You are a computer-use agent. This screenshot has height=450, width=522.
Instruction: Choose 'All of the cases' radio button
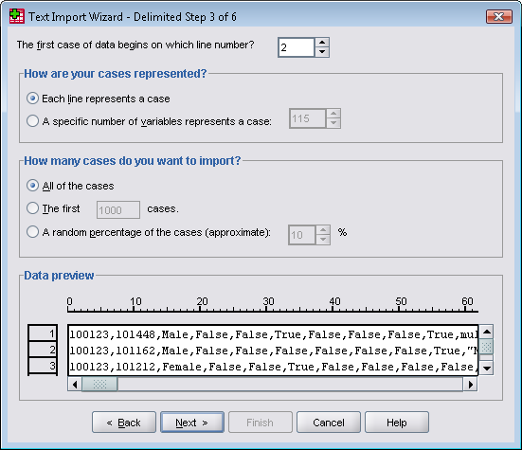(x=32, y=186)
